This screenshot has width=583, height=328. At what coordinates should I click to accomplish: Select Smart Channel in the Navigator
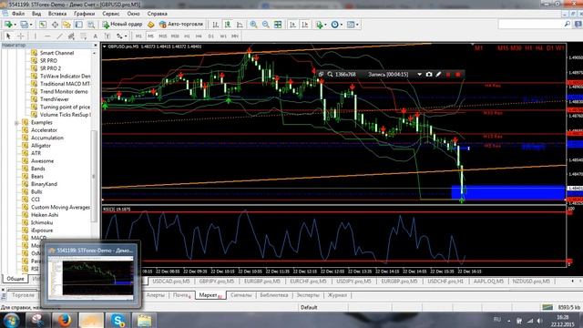pyautogui.click(x=56, y=53)
